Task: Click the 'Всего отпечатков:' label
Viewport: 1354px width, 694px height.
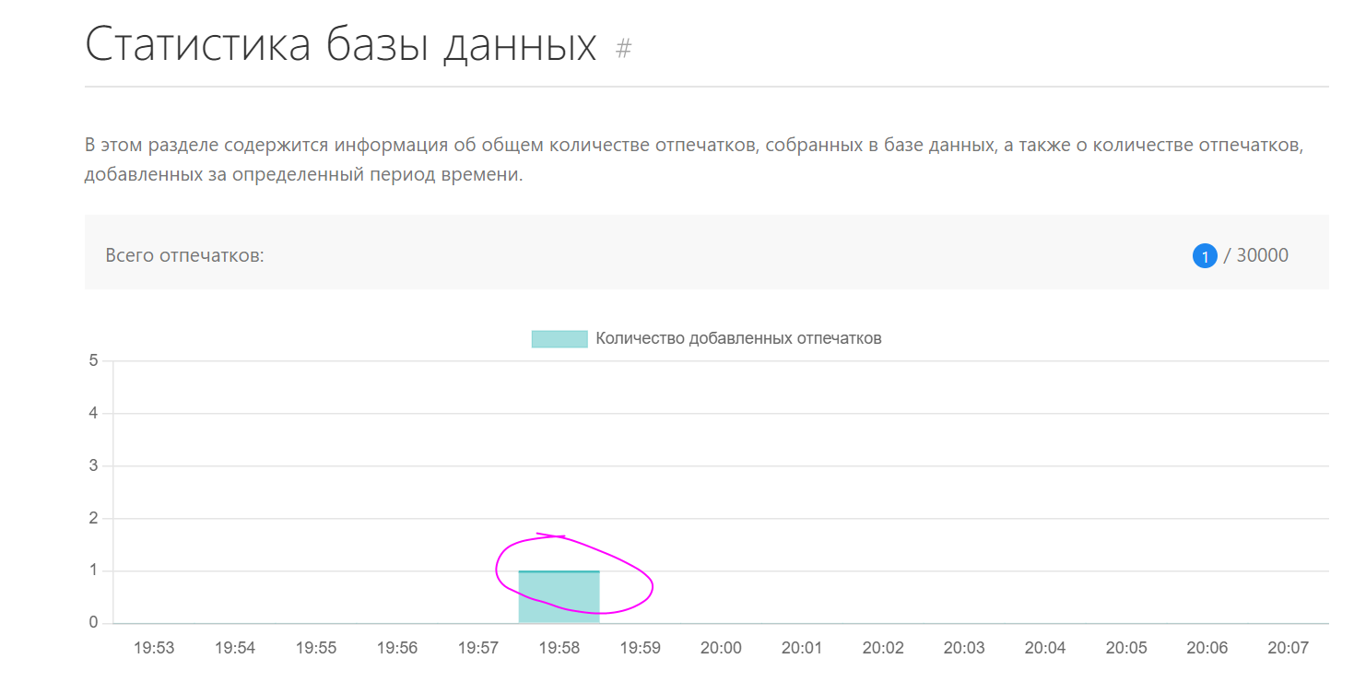Action: 185,255
